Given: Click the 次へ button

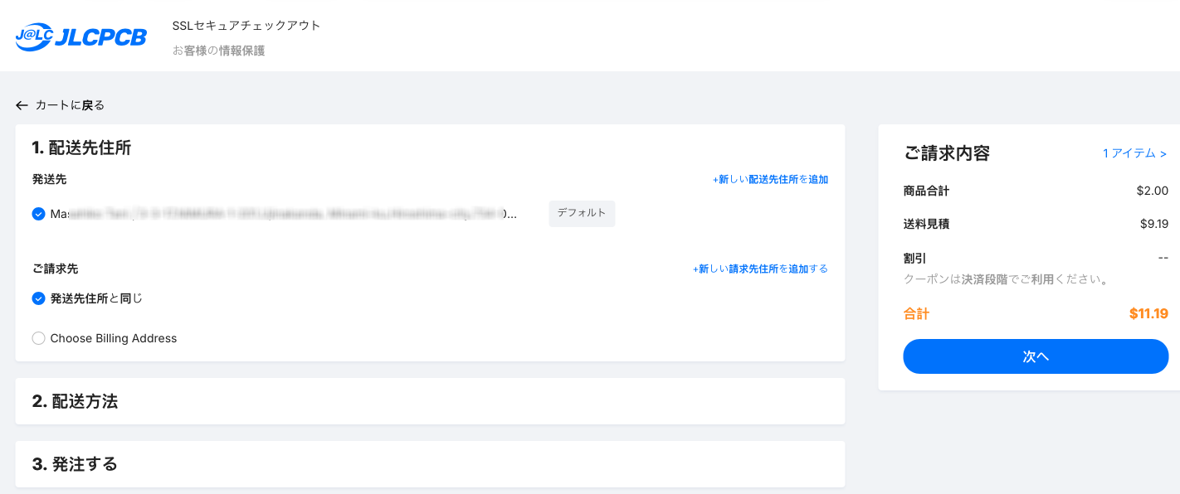Looking at the screenshot, I should coord(1036,356).
